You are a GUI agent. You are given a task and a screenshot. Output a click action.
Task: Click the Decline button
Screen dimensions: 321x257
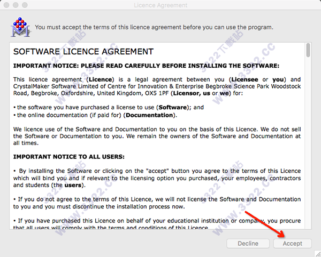click(x=248, y=243)
